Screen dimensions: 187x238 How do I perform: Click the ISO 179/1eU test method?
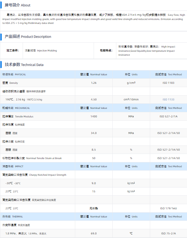[x=168, y=208]
